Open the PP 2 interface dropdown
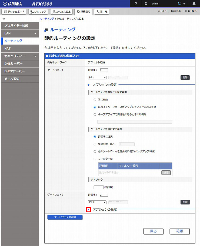The width and height of the screenshot is (200, 246). pos(97,202)
